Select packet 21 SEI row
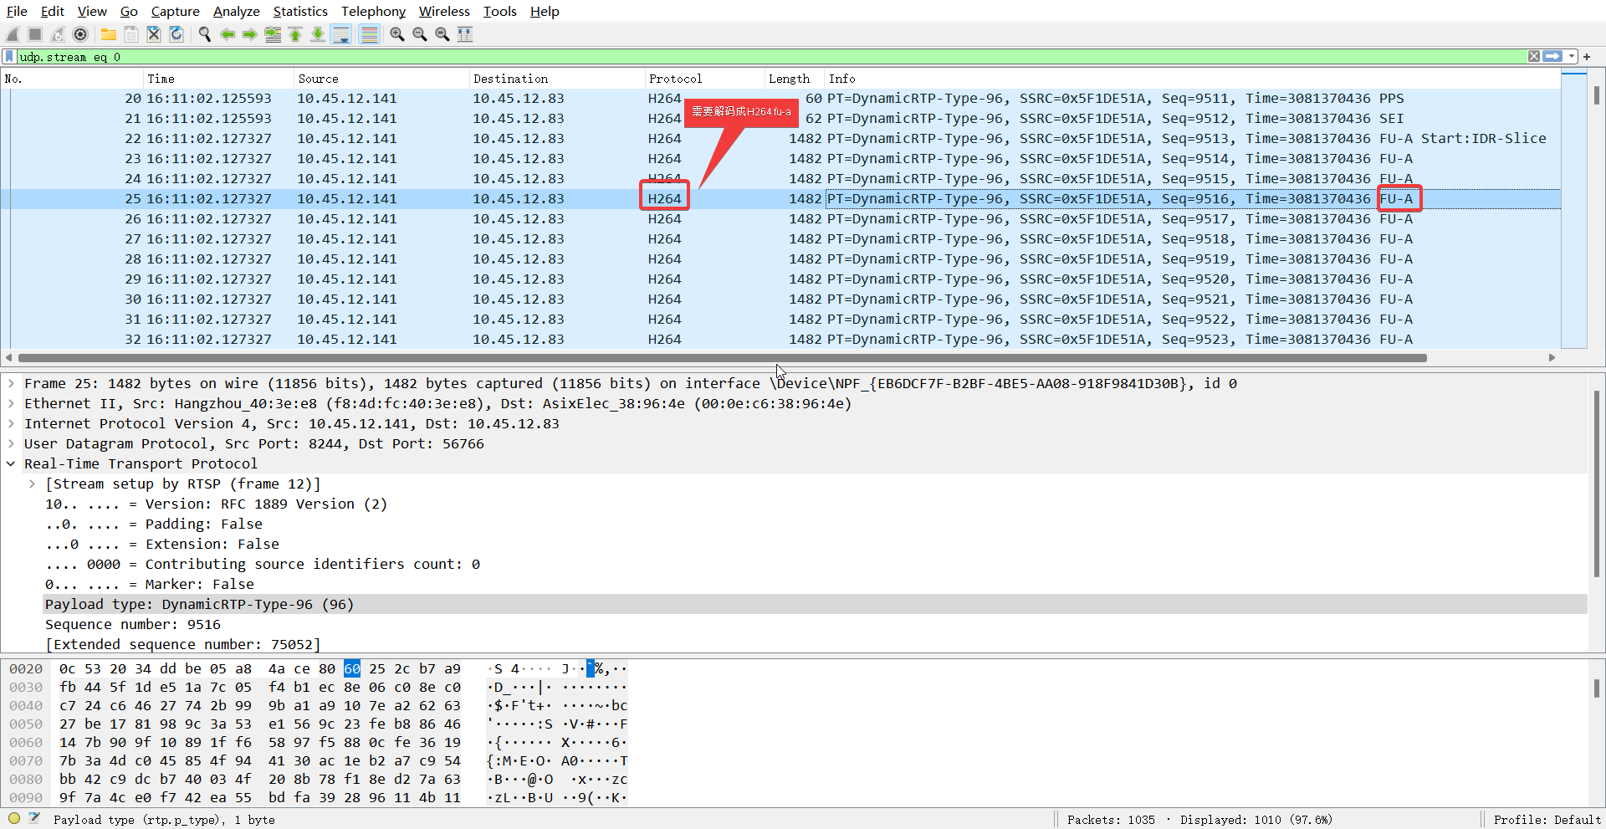This screenshot has height=829, width=1606. 780,118
